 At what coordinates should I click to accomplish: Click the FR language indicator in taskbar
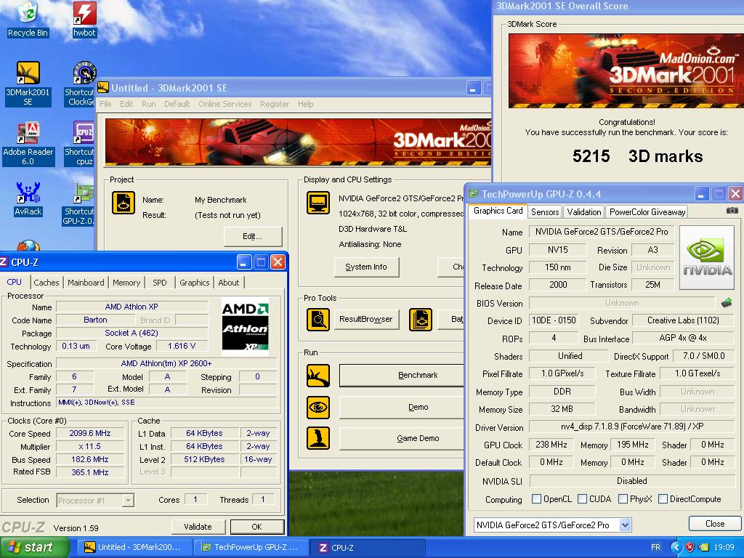(x=656, y=547)
